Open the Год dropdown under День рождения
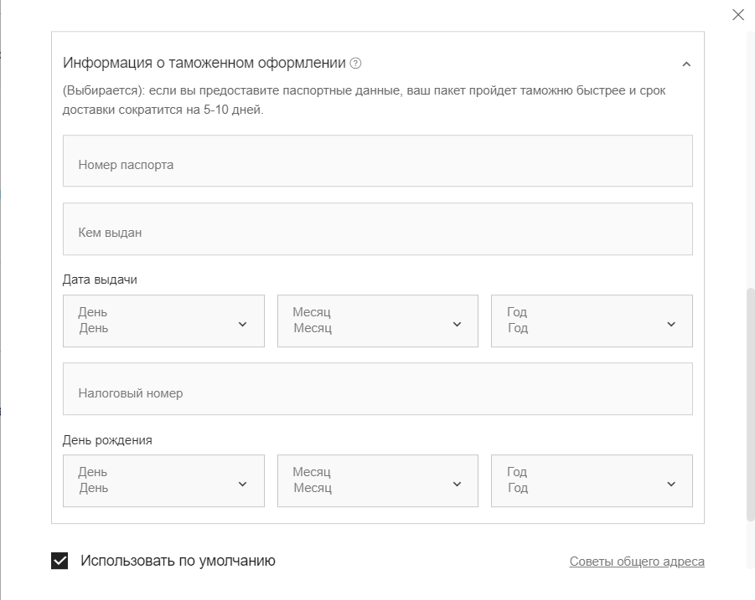Screen dimensions: 755x600 (x=591, y=480)
